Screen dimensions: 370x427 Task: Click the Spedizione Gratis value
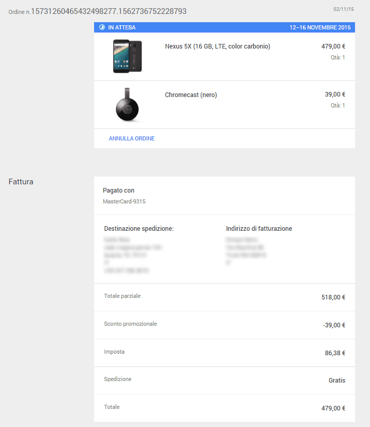[x=337, y=380]
